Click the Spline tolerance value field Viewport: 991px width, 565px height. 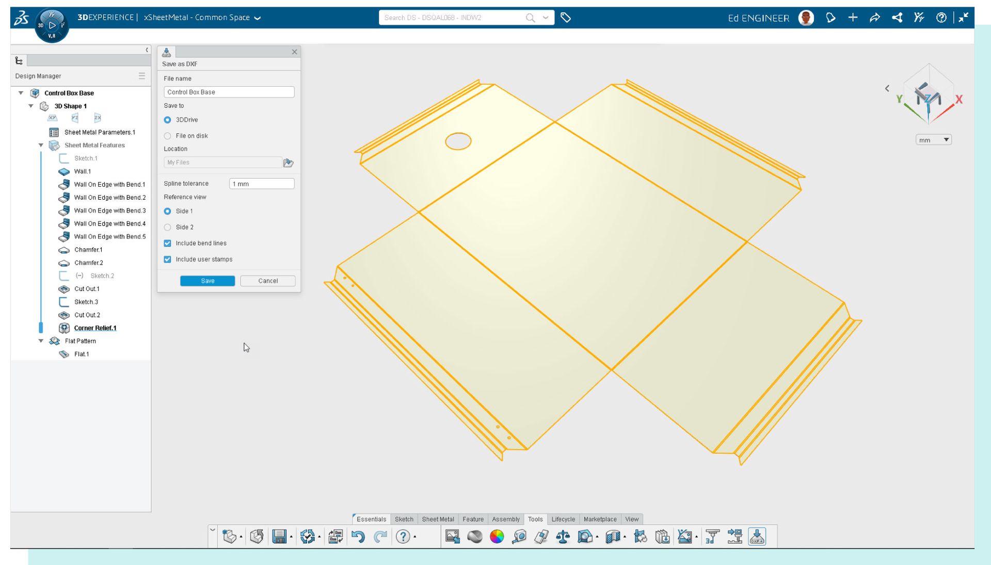tap(261, 183)
